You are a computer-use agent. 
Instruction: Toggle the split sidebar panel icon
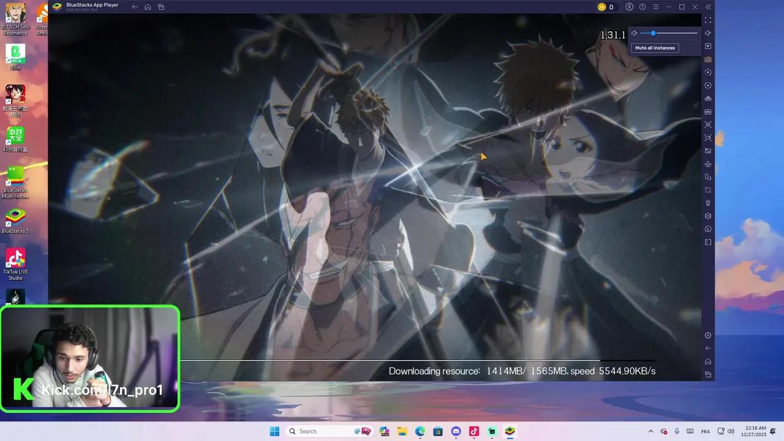(x=708, y=242)
